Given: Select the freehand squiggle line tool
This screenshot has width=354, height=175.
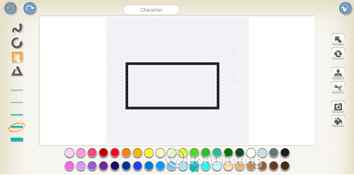Looking at the screenshot, I should [17, 29].
